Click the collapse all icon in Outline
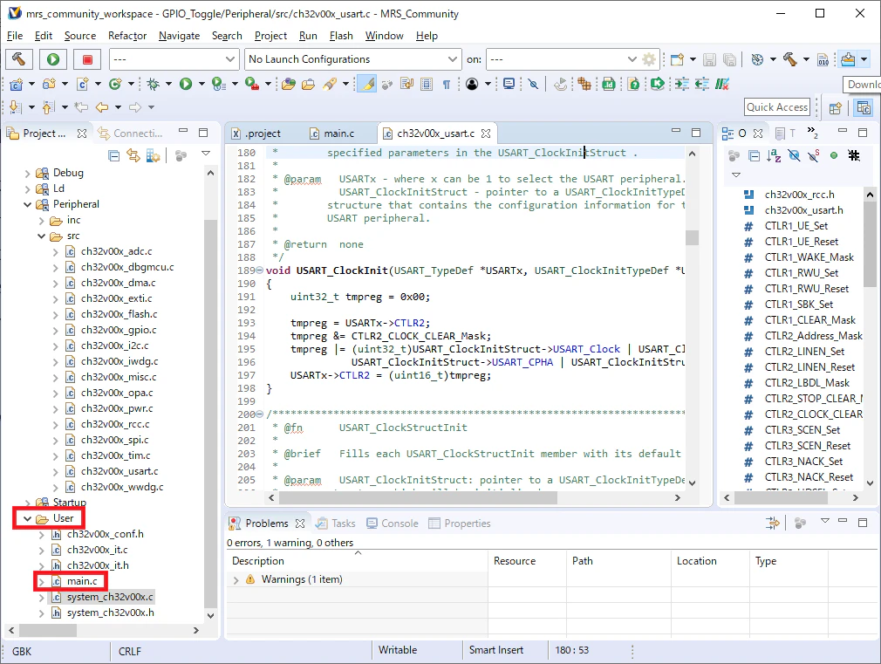881x664 pixels. (x=754, y=155)
